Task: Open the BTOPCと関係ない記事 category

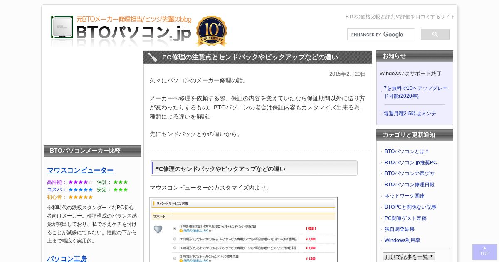Action: click(410, 207)
